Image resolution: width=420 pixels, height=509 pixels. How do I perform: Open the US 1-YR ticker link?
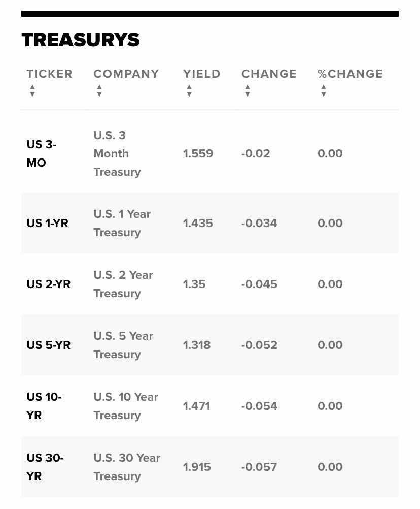(x=47, y=224)
